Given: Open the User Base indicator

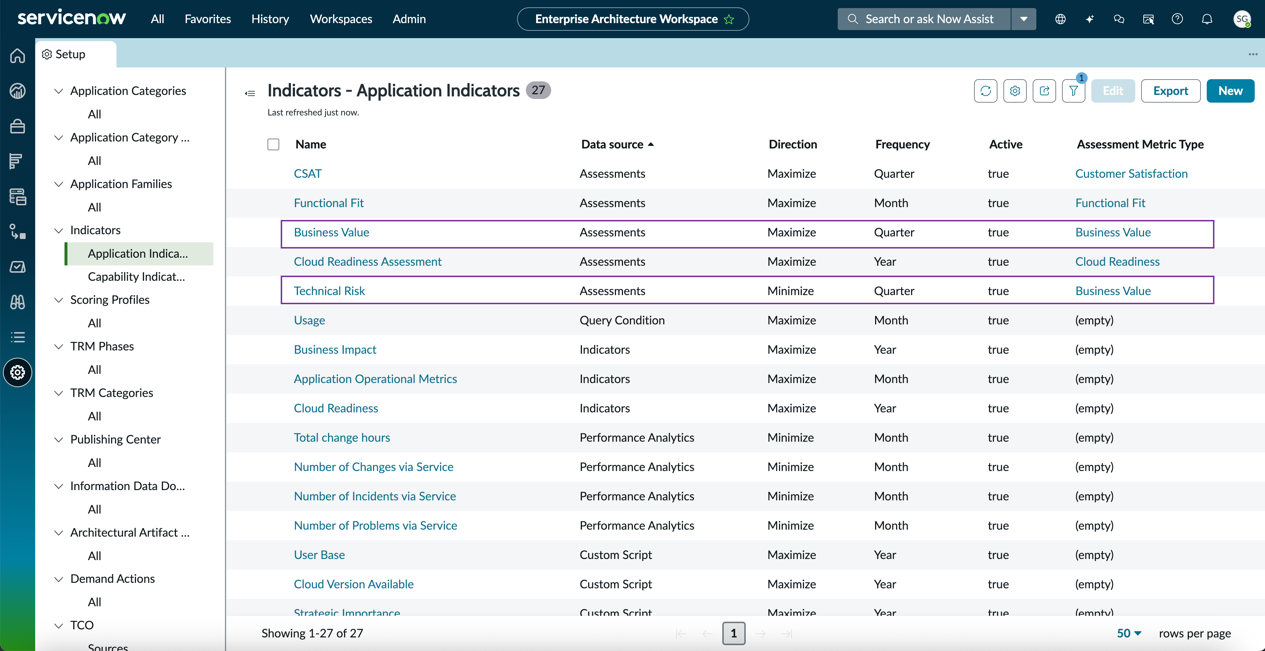Looking at the screenshot, I should click(319, 555).
